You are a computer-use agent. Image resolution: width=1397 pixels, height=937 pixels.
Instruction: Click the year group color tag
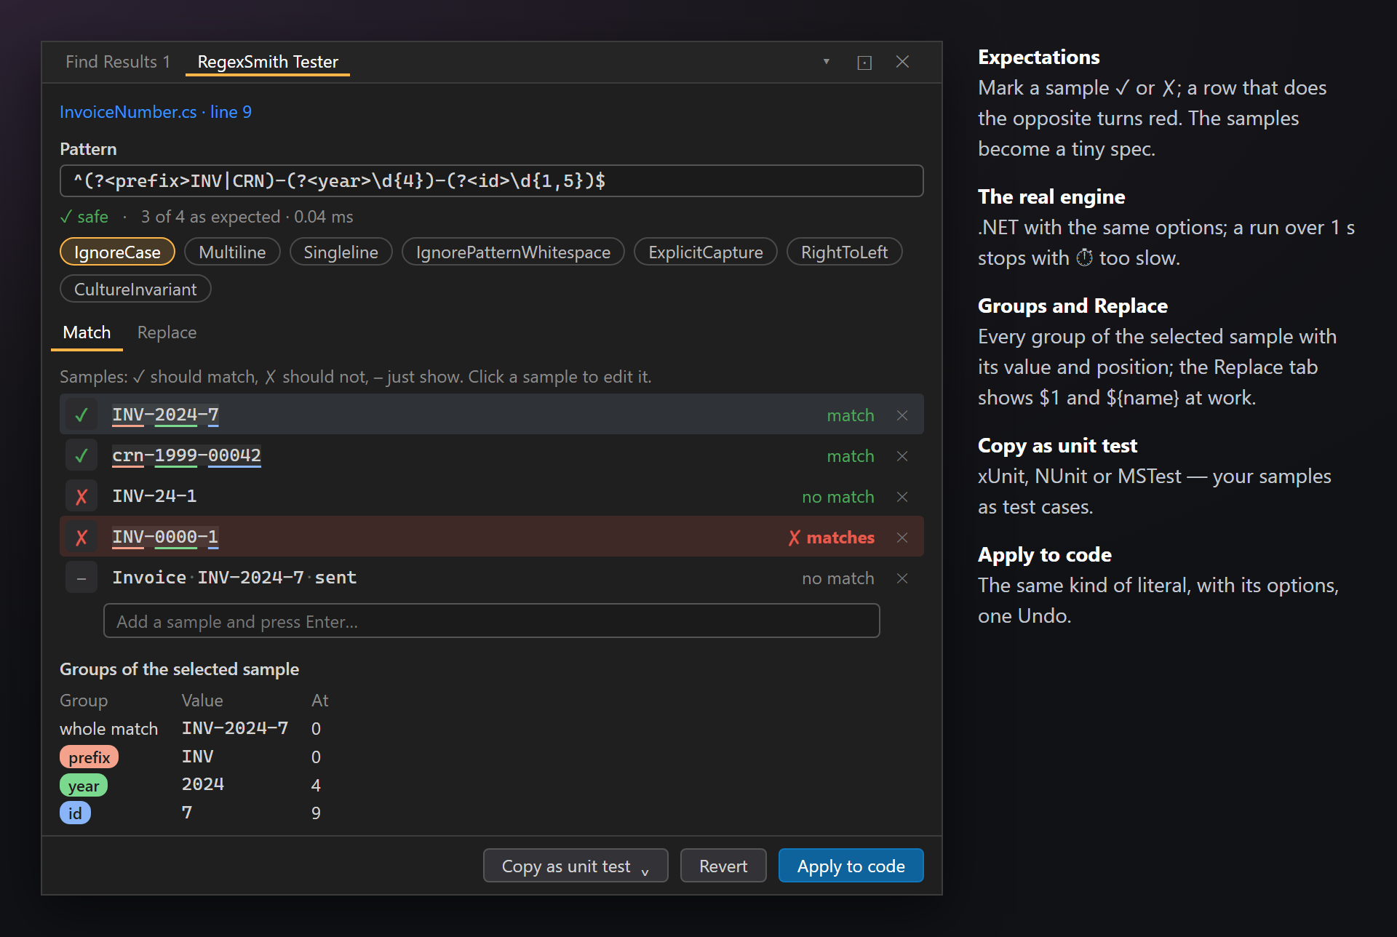[84, 786]
